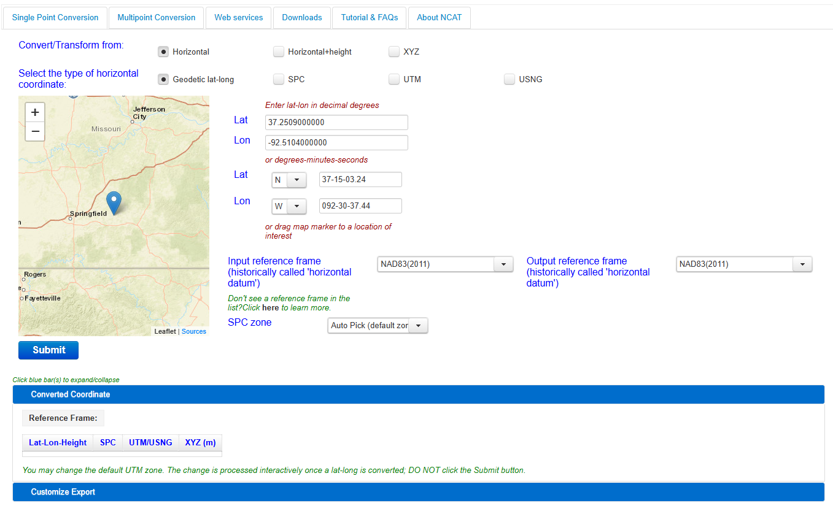833x511 pixels.
Task: Choose UTM coordinate type
Action: tap(394, 79)
